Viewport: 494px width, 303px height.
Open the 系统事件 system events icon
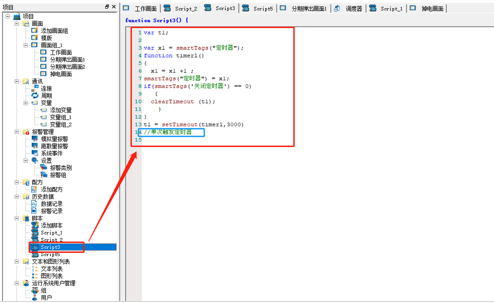[x=35, y=153]
